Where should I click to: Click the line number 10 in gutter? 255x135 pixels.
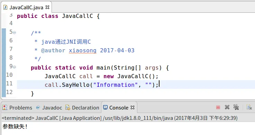coord(9,75)
